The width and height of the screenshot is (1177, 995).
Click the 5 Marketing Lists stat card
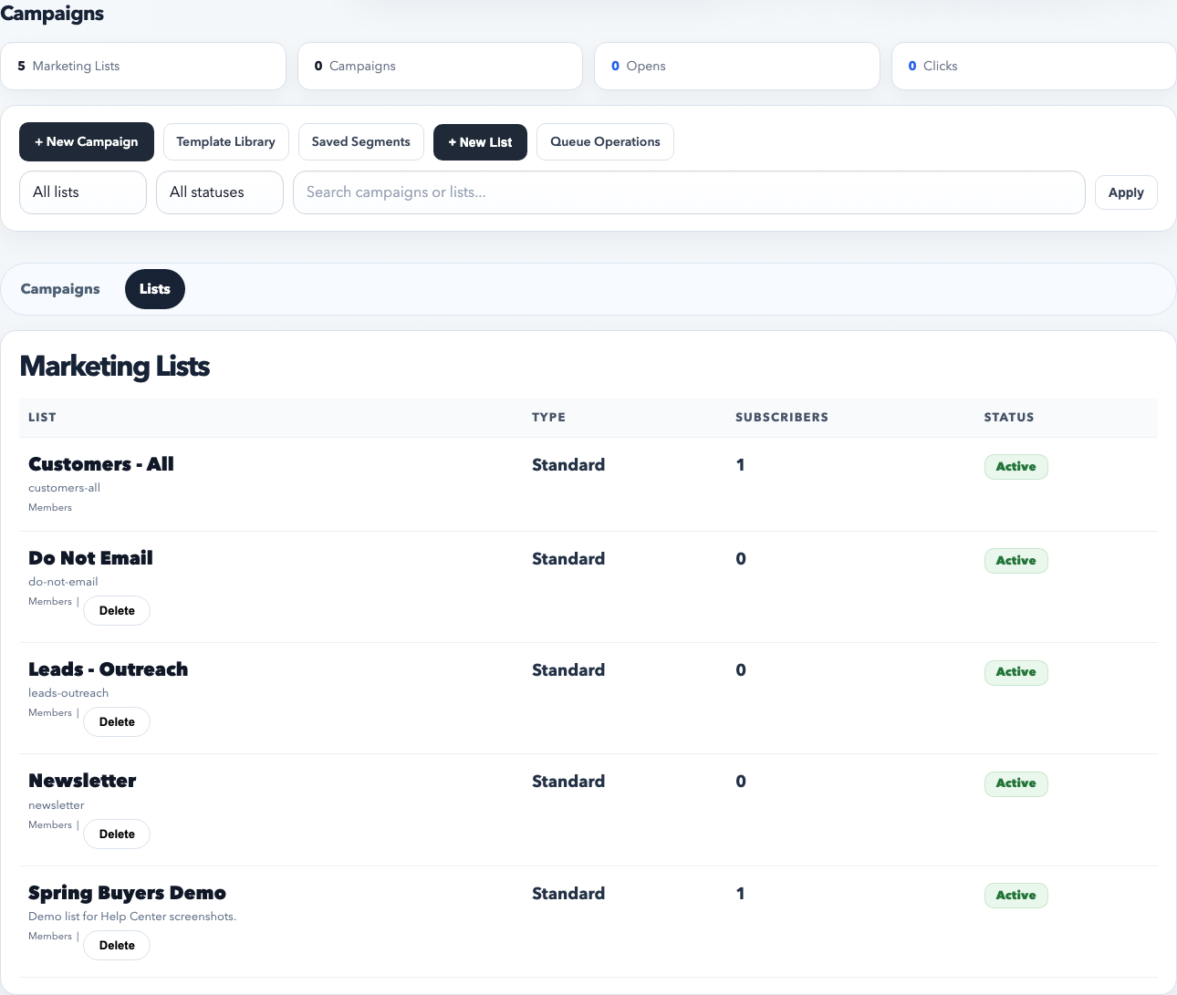143,66
